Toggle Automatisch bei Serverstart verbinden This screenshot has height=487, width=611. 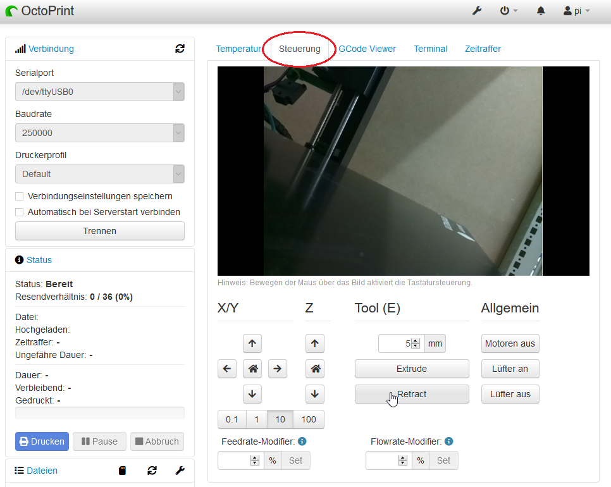coord(20,212)
